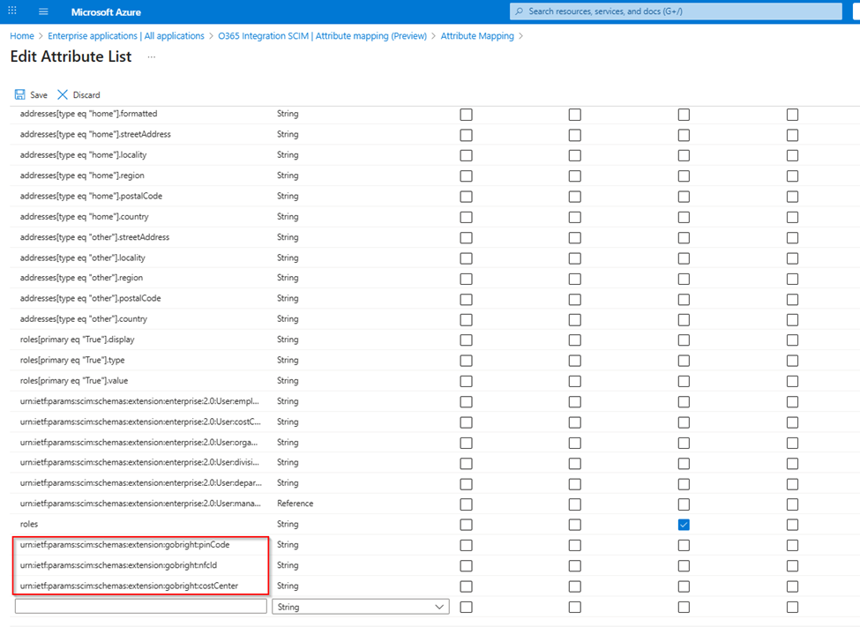Open the Azure portal hamburger menu

(43, 11)
